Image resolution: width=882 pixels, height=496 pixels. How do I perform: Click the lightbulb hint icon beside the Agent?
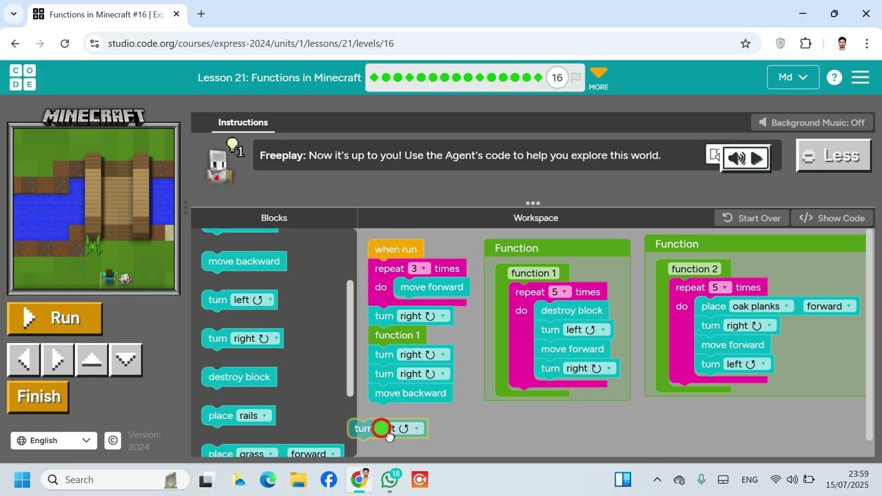(x=234, y=145)
